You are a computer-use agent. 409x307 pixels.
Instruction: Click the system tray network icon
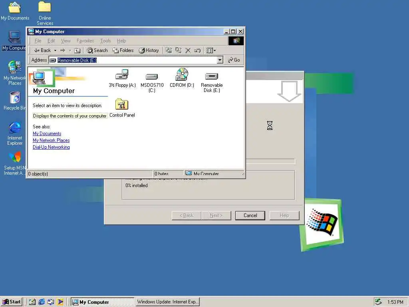click(x=378, y=302)
